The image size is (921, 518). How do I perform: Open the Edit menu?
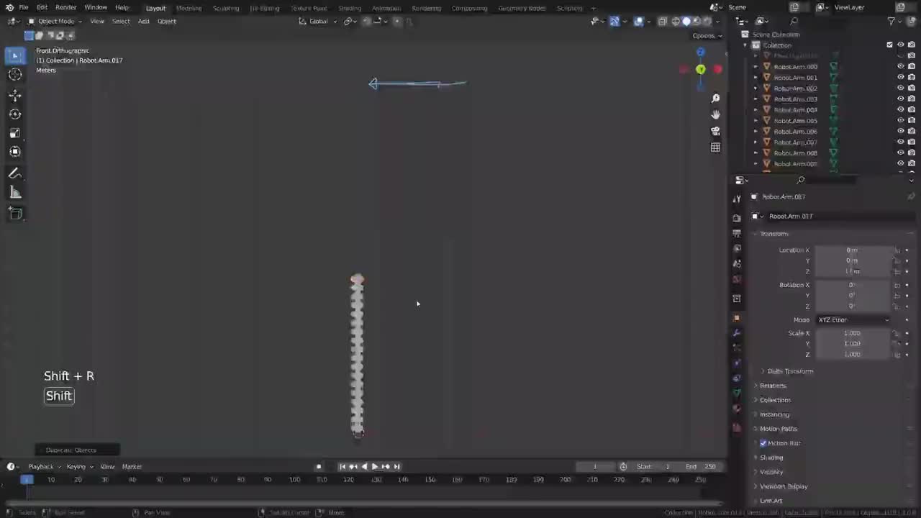[42, 8]
